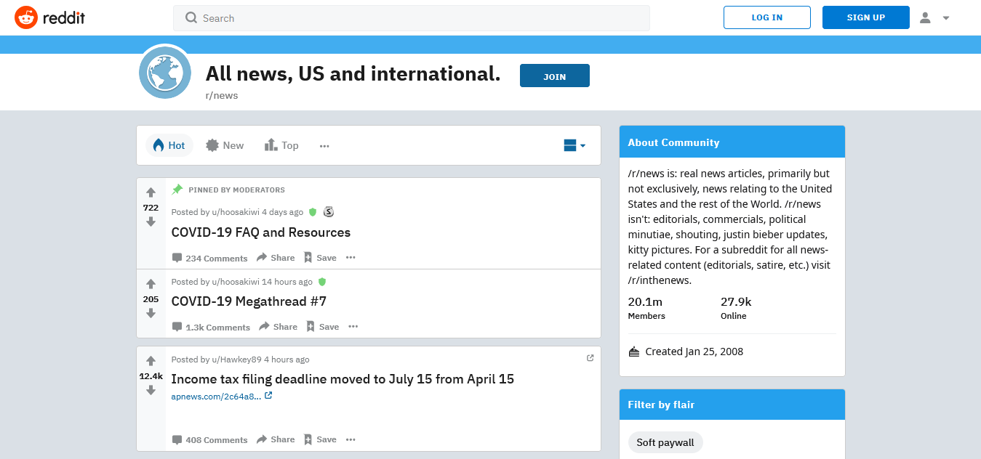Open the r/news community globe avatar
981x459 pixels.
coord(165,72)
